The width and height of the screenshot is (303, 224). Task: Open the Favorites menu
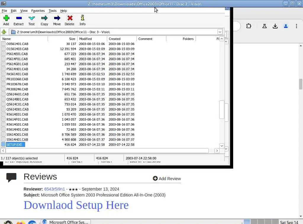(38, 11)
